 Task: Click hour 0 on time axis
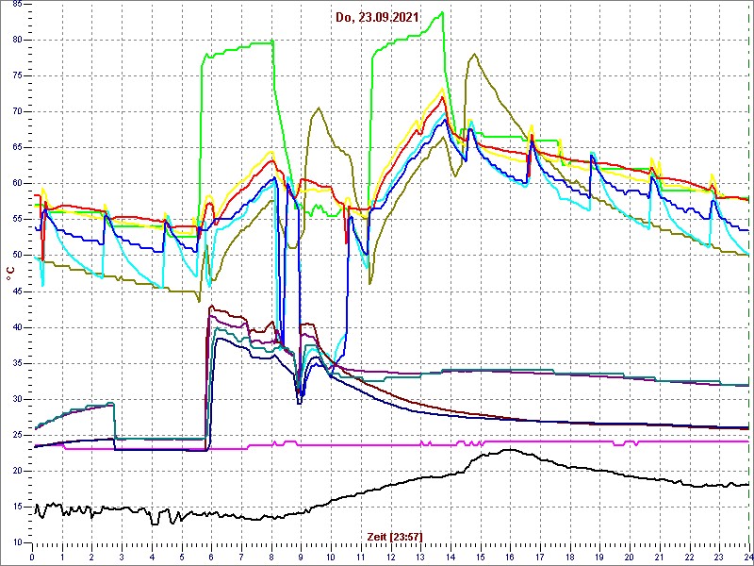tap(32, 558)
